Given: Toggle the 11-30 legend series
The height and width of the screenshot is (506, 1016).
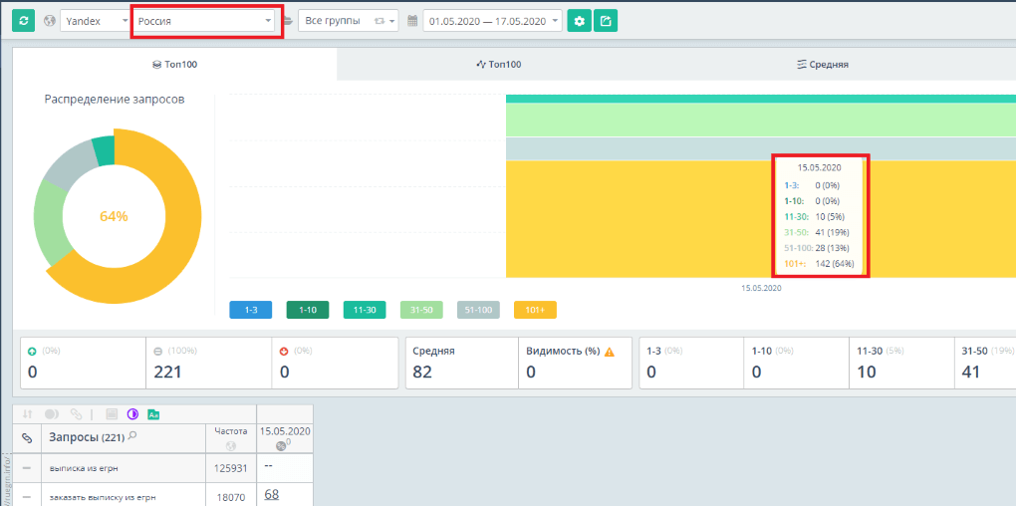Looking at the screenshot, I should pyautogui.click(x=365, y=311).
